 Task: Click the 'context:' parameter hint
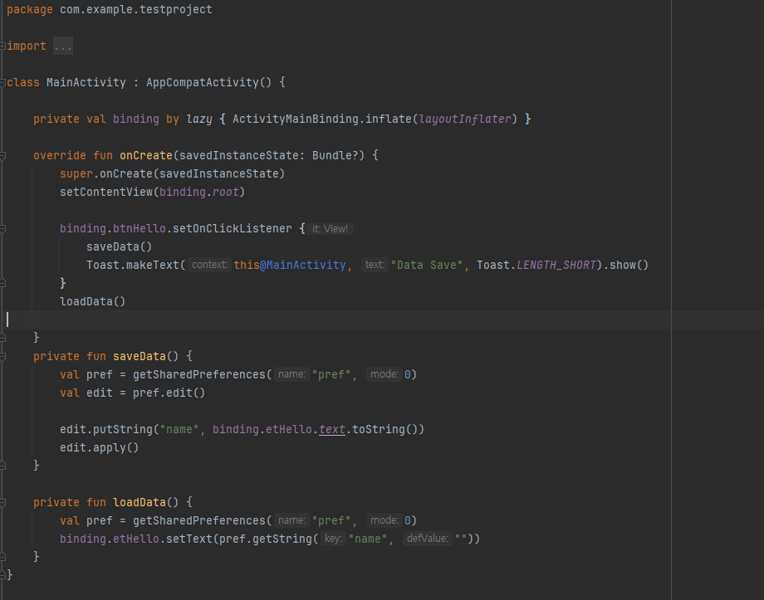pyautogui.click(x=209, y=265)
